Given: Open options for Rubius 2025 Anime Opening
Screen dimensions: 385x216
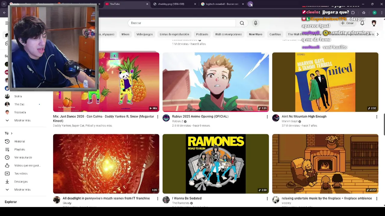Looking at the screenshot, I should coord(267,117).
